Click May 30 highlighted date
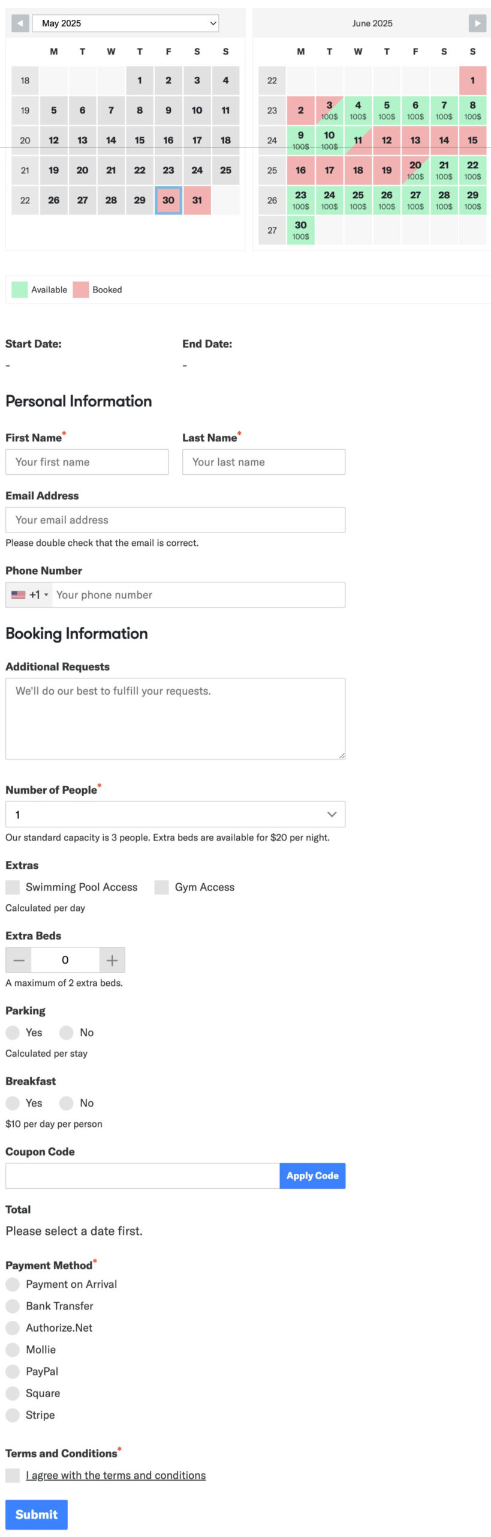491x1537 pixels. [x=168, y=200]
